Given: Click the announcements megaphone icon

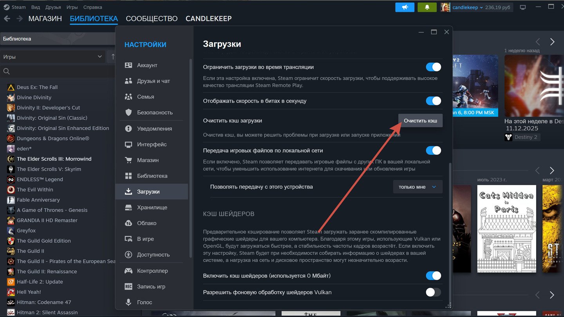Looking at the screenshot, I should tap(405, 7).
